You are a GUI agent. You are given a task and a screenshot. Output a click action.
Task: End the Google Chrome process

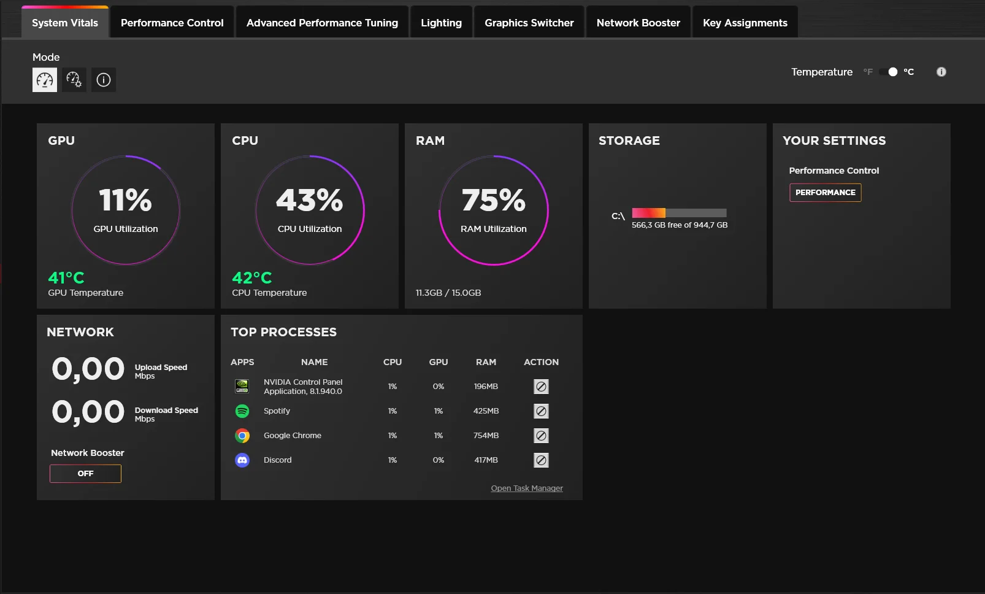(541, 436)
